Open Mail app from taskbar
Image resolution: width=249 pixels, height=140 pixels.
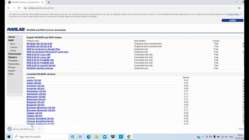click(105, 136)
